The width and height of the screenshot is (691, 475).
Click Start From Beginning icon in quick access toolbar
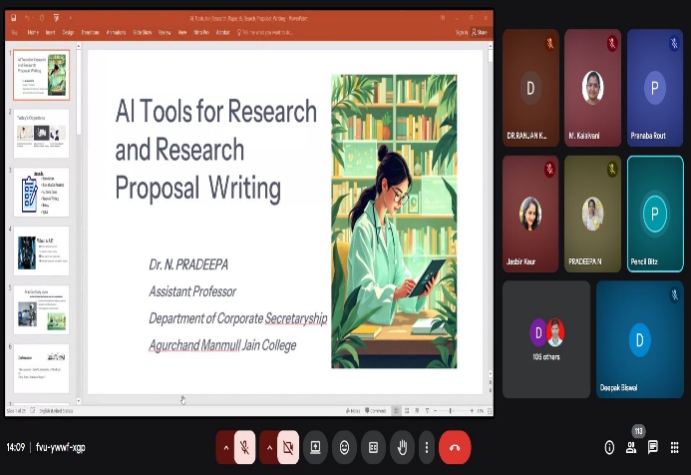57,18
